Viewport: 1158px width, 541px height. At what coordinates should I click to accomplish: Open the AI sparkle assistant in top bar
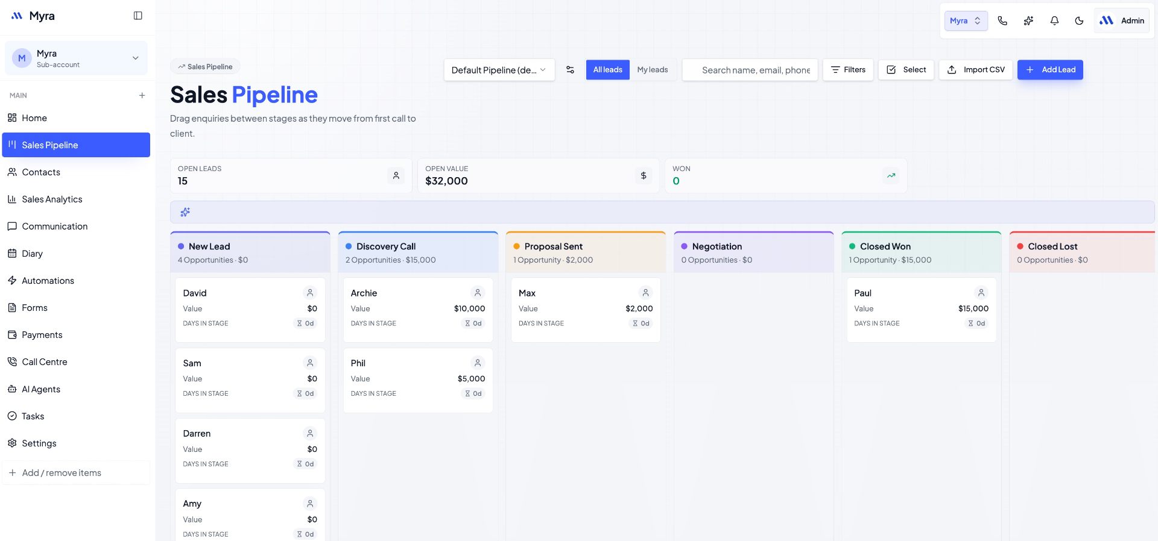tap(1028, 20)
